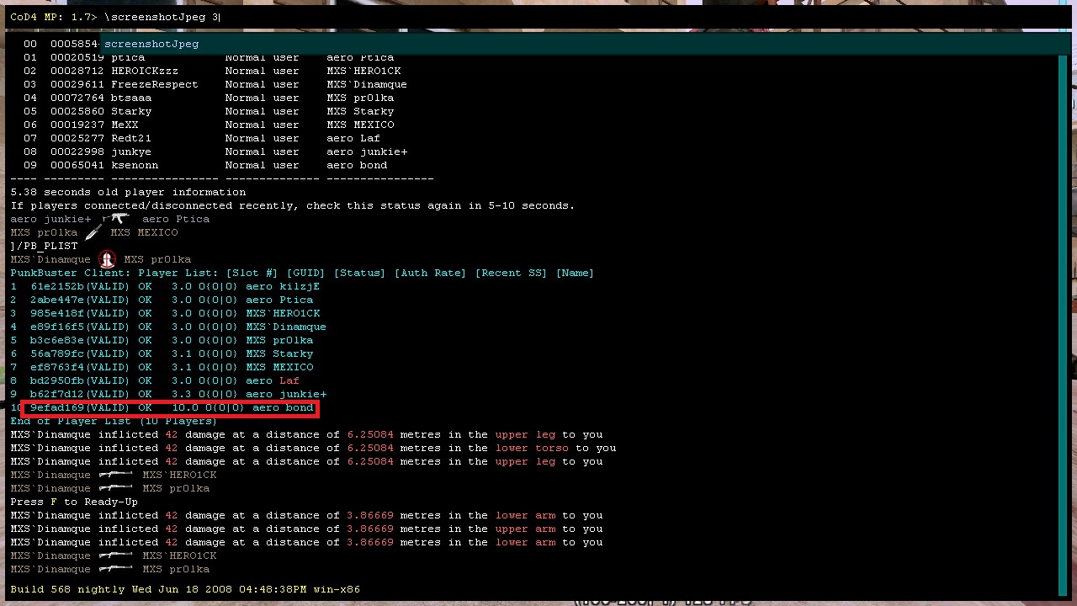Screen dimensions: 1077x606
Task: Click sniper rifle icon on HERO1CK line below the lower arm damage lines
Action: 115,555
